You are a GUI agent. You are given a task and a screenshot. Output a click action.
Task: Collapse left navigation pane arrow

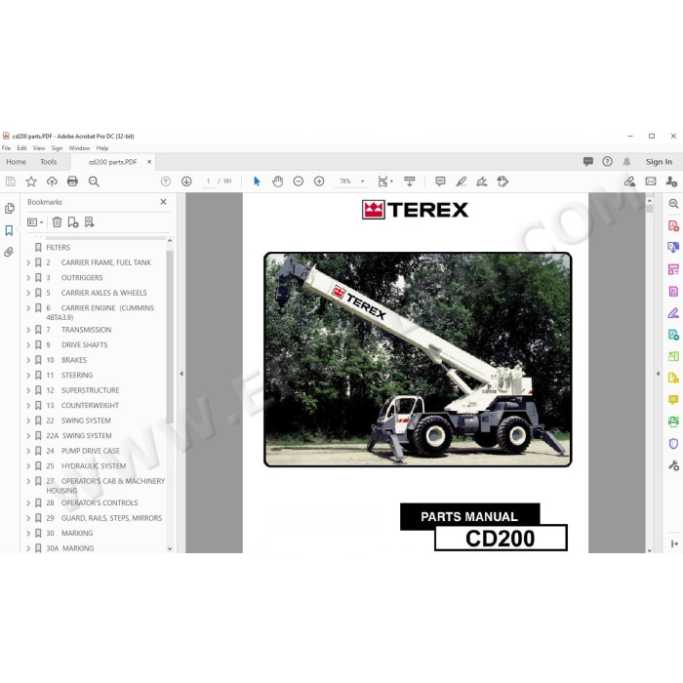181,374
